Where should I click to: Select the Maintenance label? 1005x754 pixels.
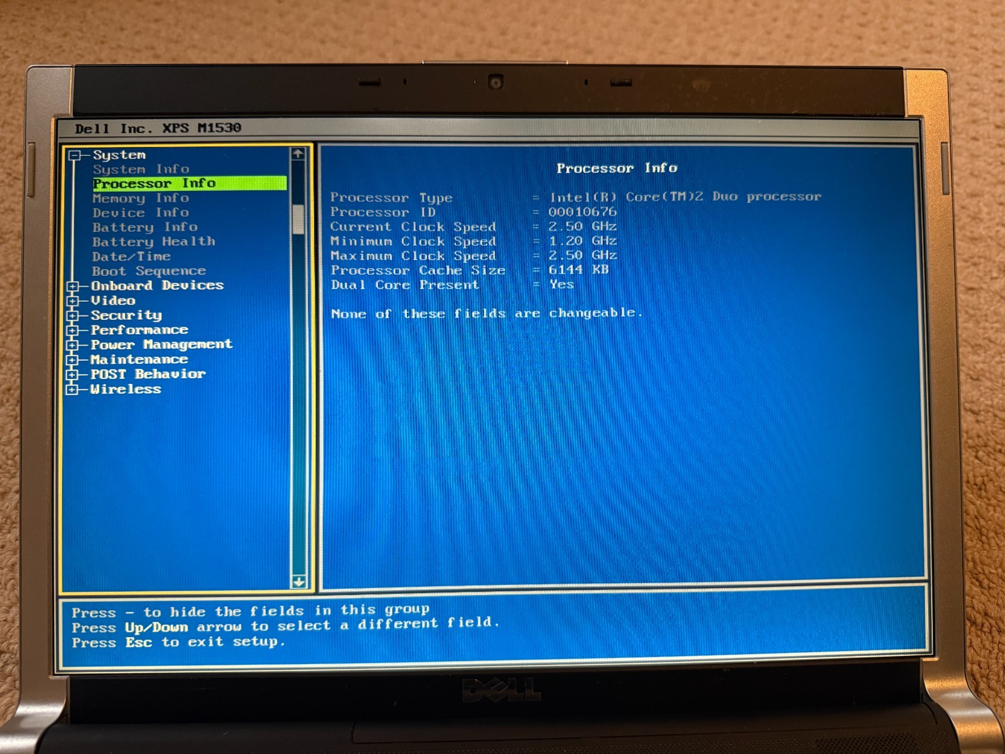tap(139, 359)
